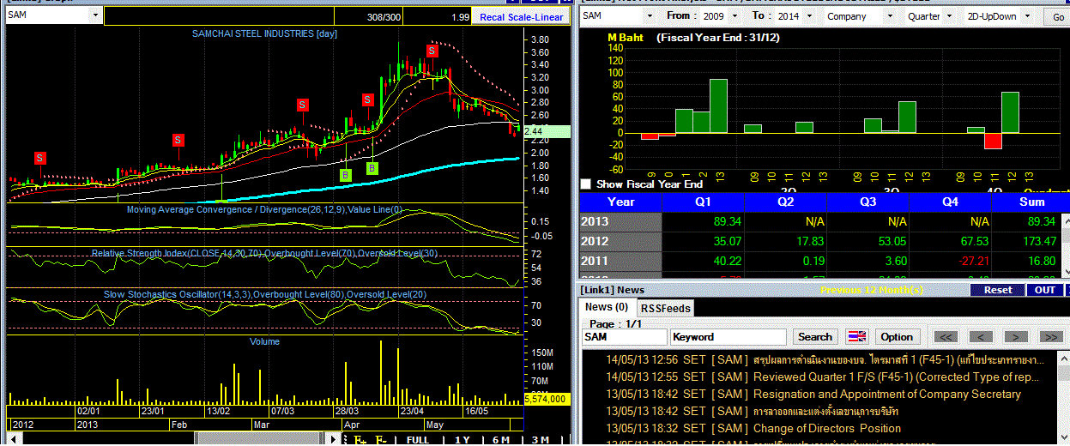Image resolution: width=1070 pixels, height=446 pixels.
Task: Click the Go button in net profit panel
Action: tap(1058, 17)
